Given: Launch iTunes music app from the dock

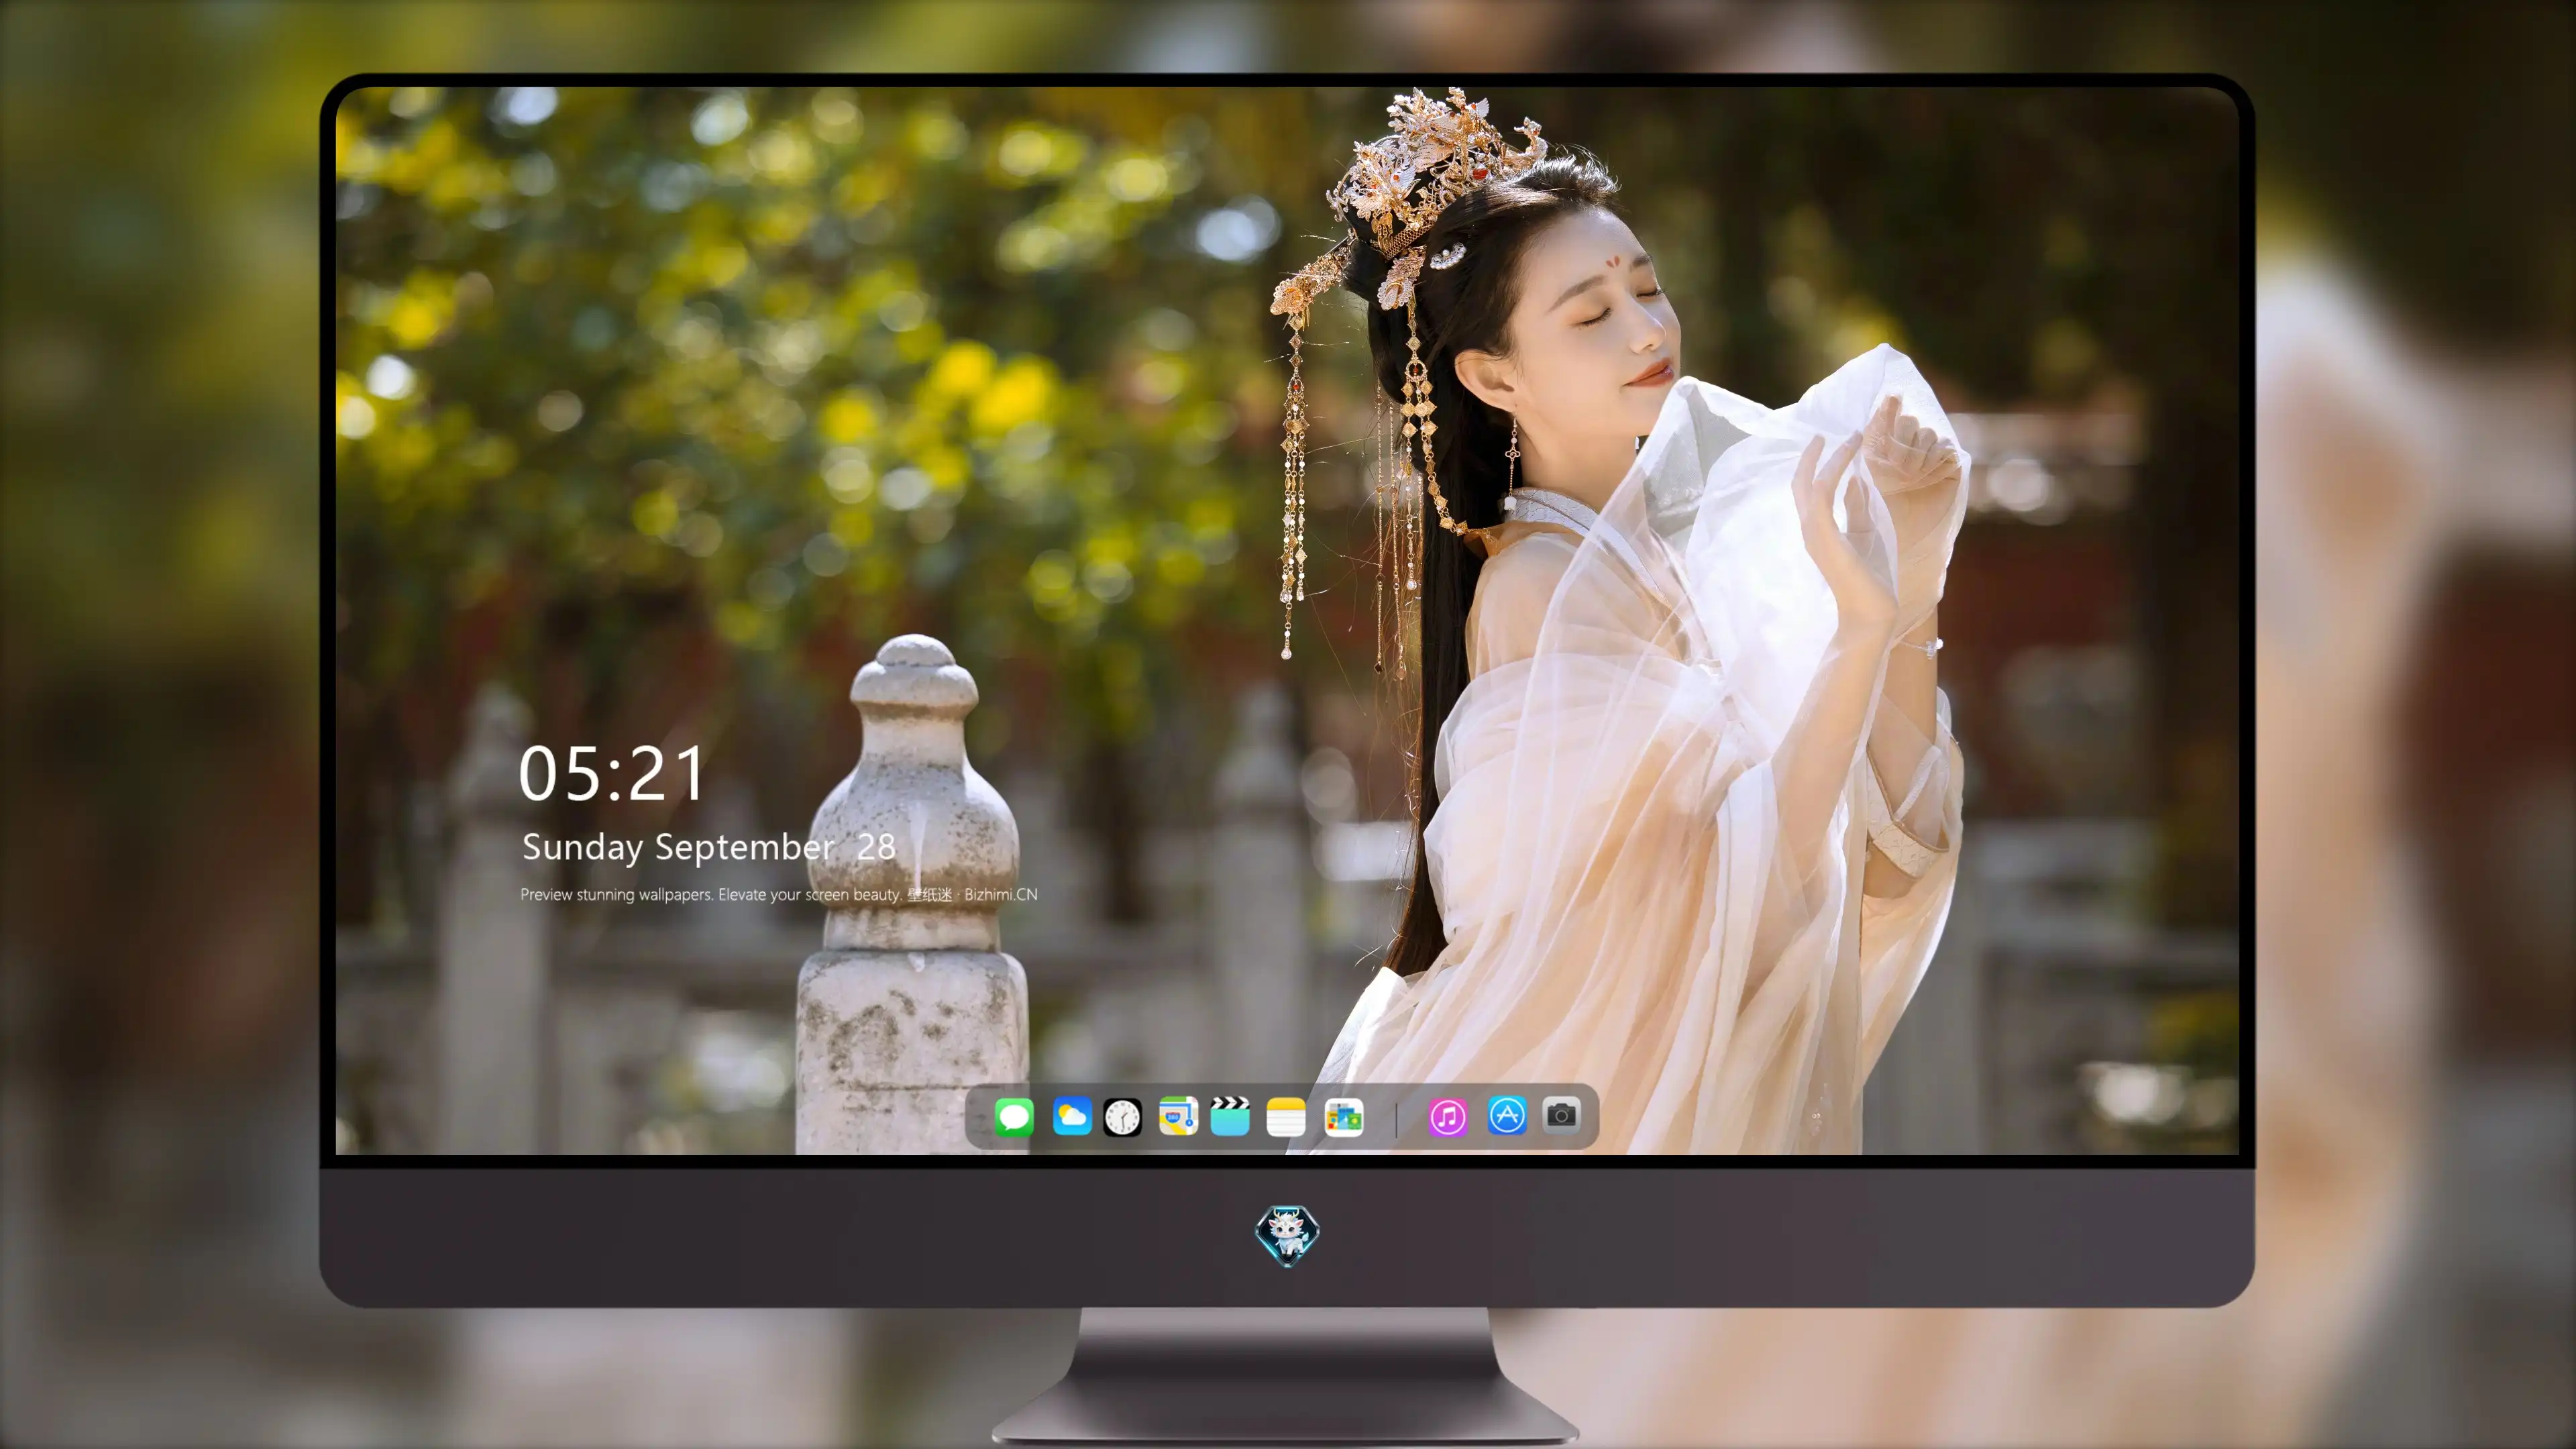Looking at the screenshot, I should [1448, 1117].
